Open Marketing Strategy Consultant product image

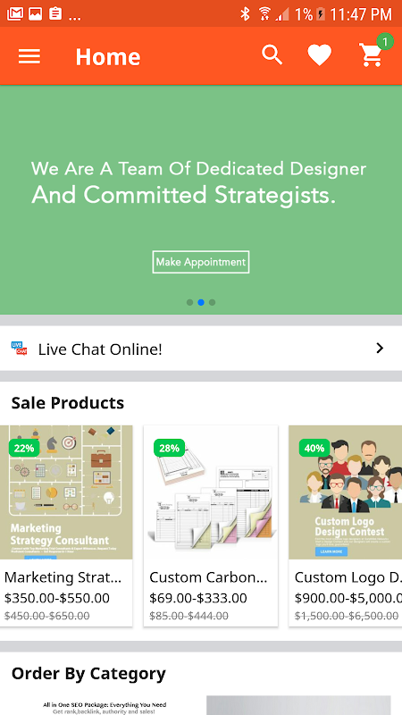66,492
